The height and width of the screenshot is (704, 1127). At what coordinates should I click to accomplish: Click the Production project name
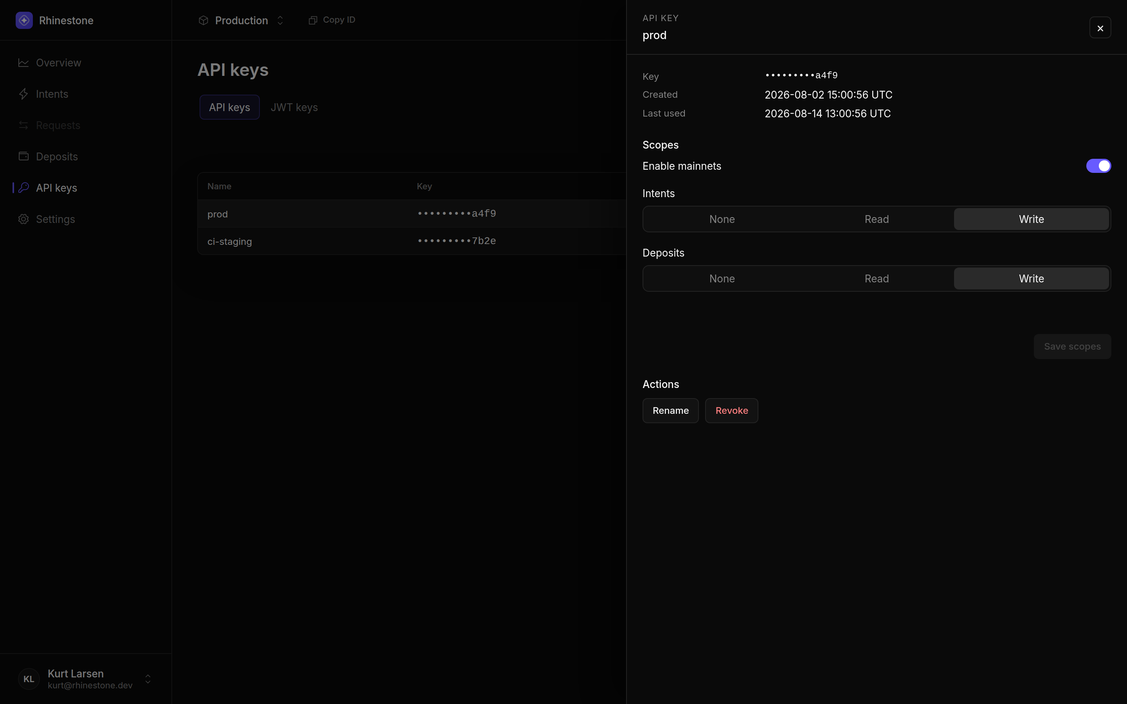point(241,20)
